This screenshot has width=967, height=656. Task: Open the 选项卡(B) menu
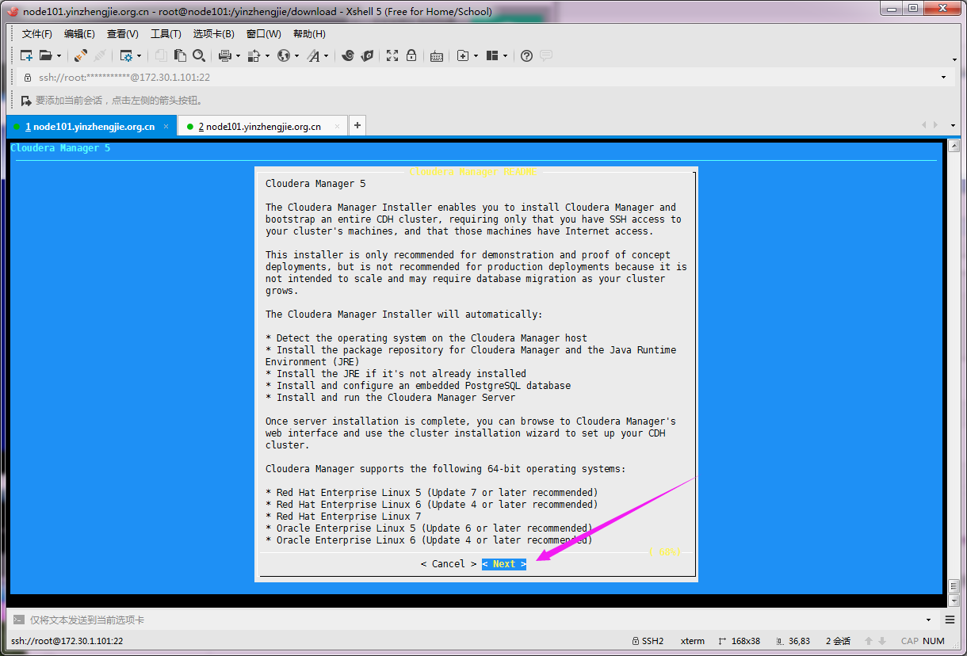coord(214,34)
